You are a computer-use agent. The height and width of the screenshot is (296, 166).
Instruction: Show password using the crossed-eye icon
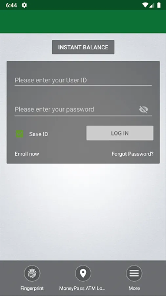(x=144, y=110)
